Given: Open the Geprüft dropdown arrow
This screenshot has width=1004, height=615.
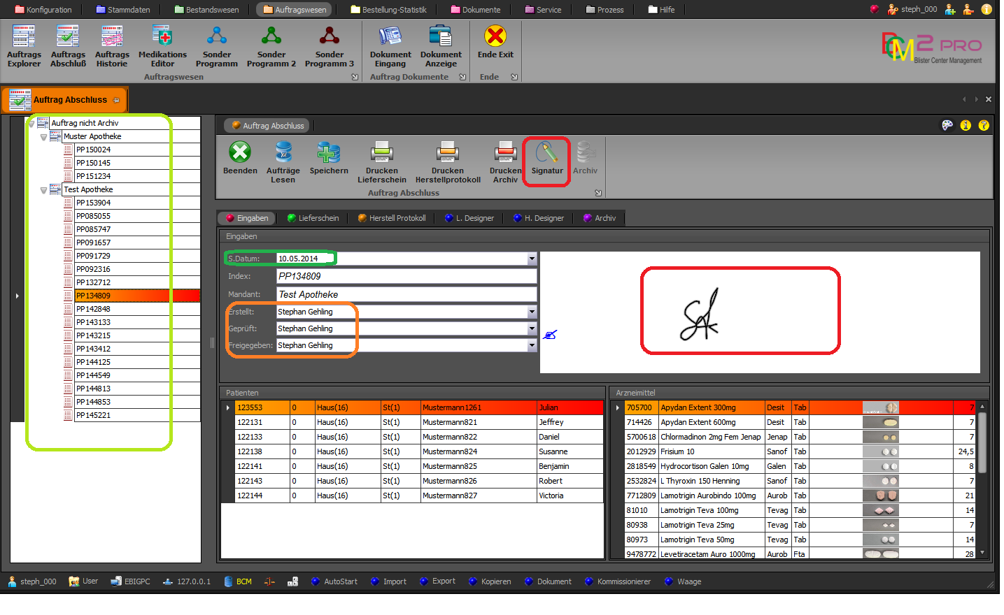Looking at the screenshot, I should 532,328.
